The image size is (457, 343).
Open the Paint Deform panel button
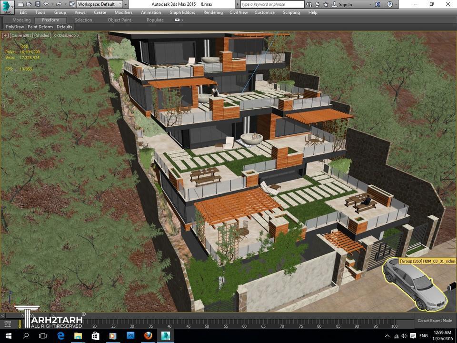click(40, 27)
